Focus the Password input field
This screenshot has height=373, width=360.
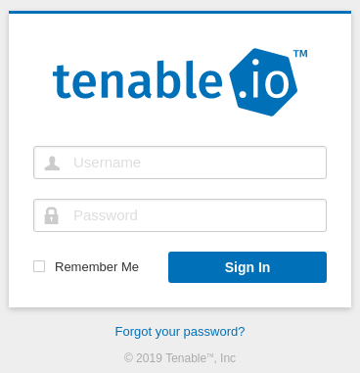pyautogui.click(x=180, y=215)
